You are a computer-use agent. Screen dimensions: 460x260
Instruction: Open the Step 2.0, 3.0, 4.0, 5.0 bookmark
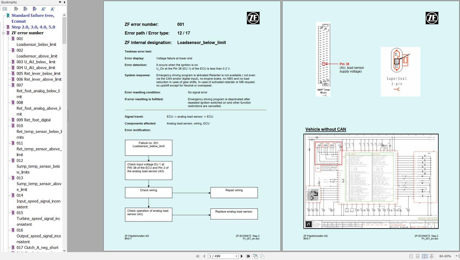(x=33, y=27)
